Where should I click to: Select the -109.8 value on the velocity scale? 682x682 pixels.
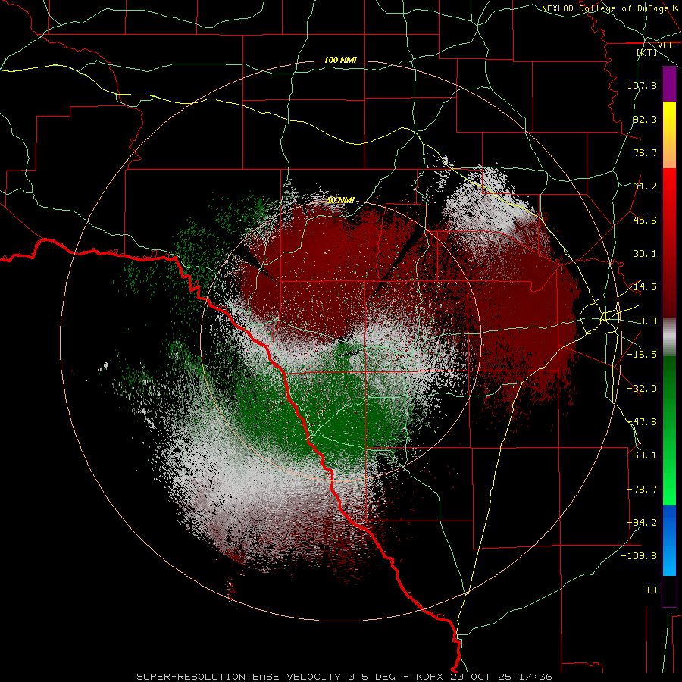click(639, 556)
